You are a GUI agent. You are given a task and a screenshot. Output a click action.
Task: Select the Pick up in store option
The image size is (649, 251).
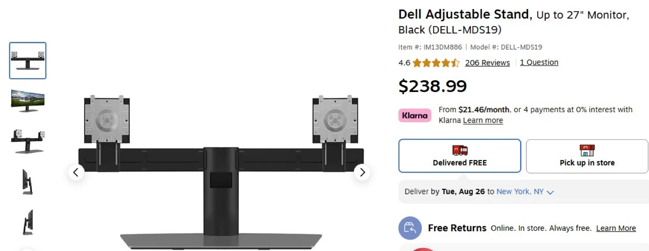click(x=587, y=156)
